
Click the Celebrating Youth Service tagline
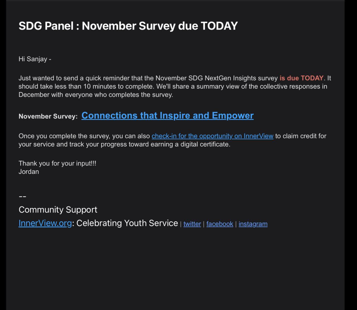coord(127,223)
